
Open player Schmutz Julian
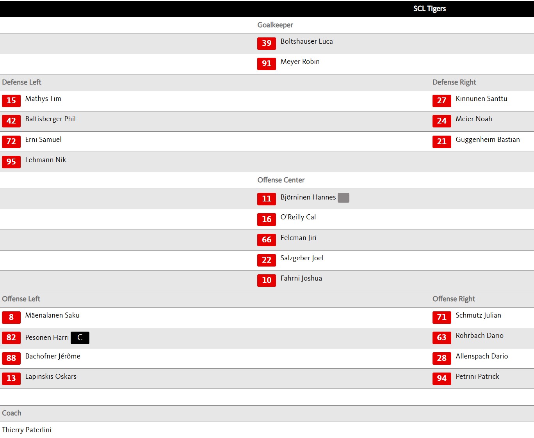click(x=478, y=315)
